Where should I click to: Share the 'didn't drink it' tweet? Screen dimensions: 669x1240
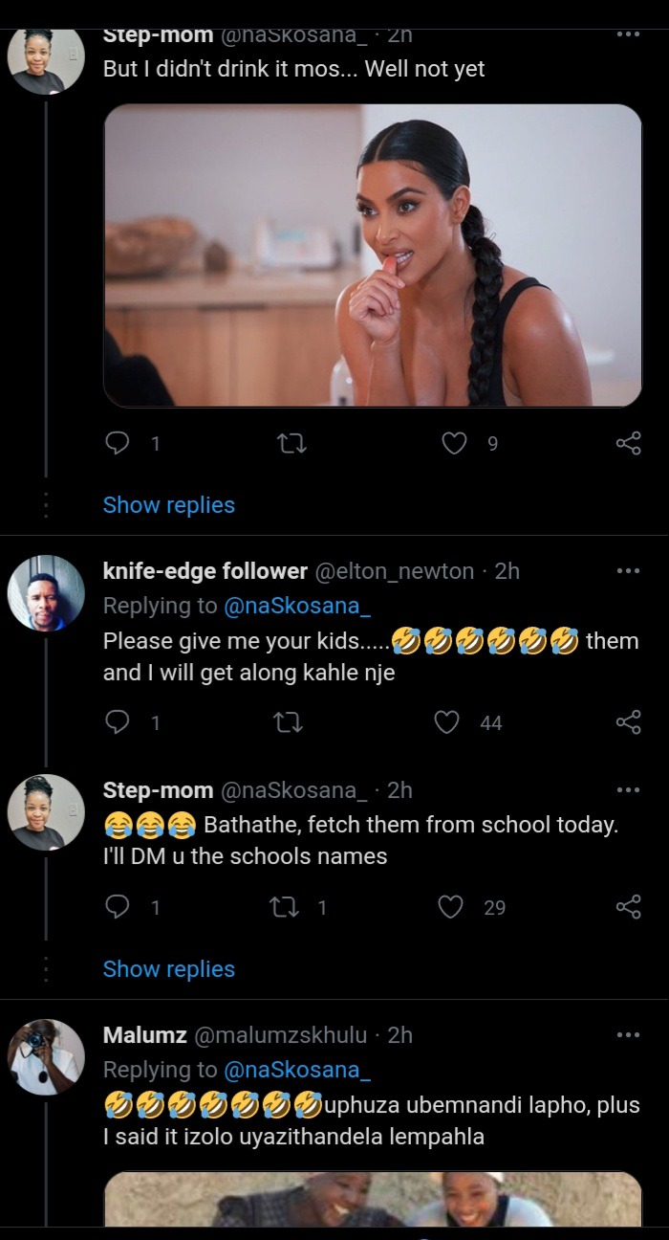(x=628, y=443)
